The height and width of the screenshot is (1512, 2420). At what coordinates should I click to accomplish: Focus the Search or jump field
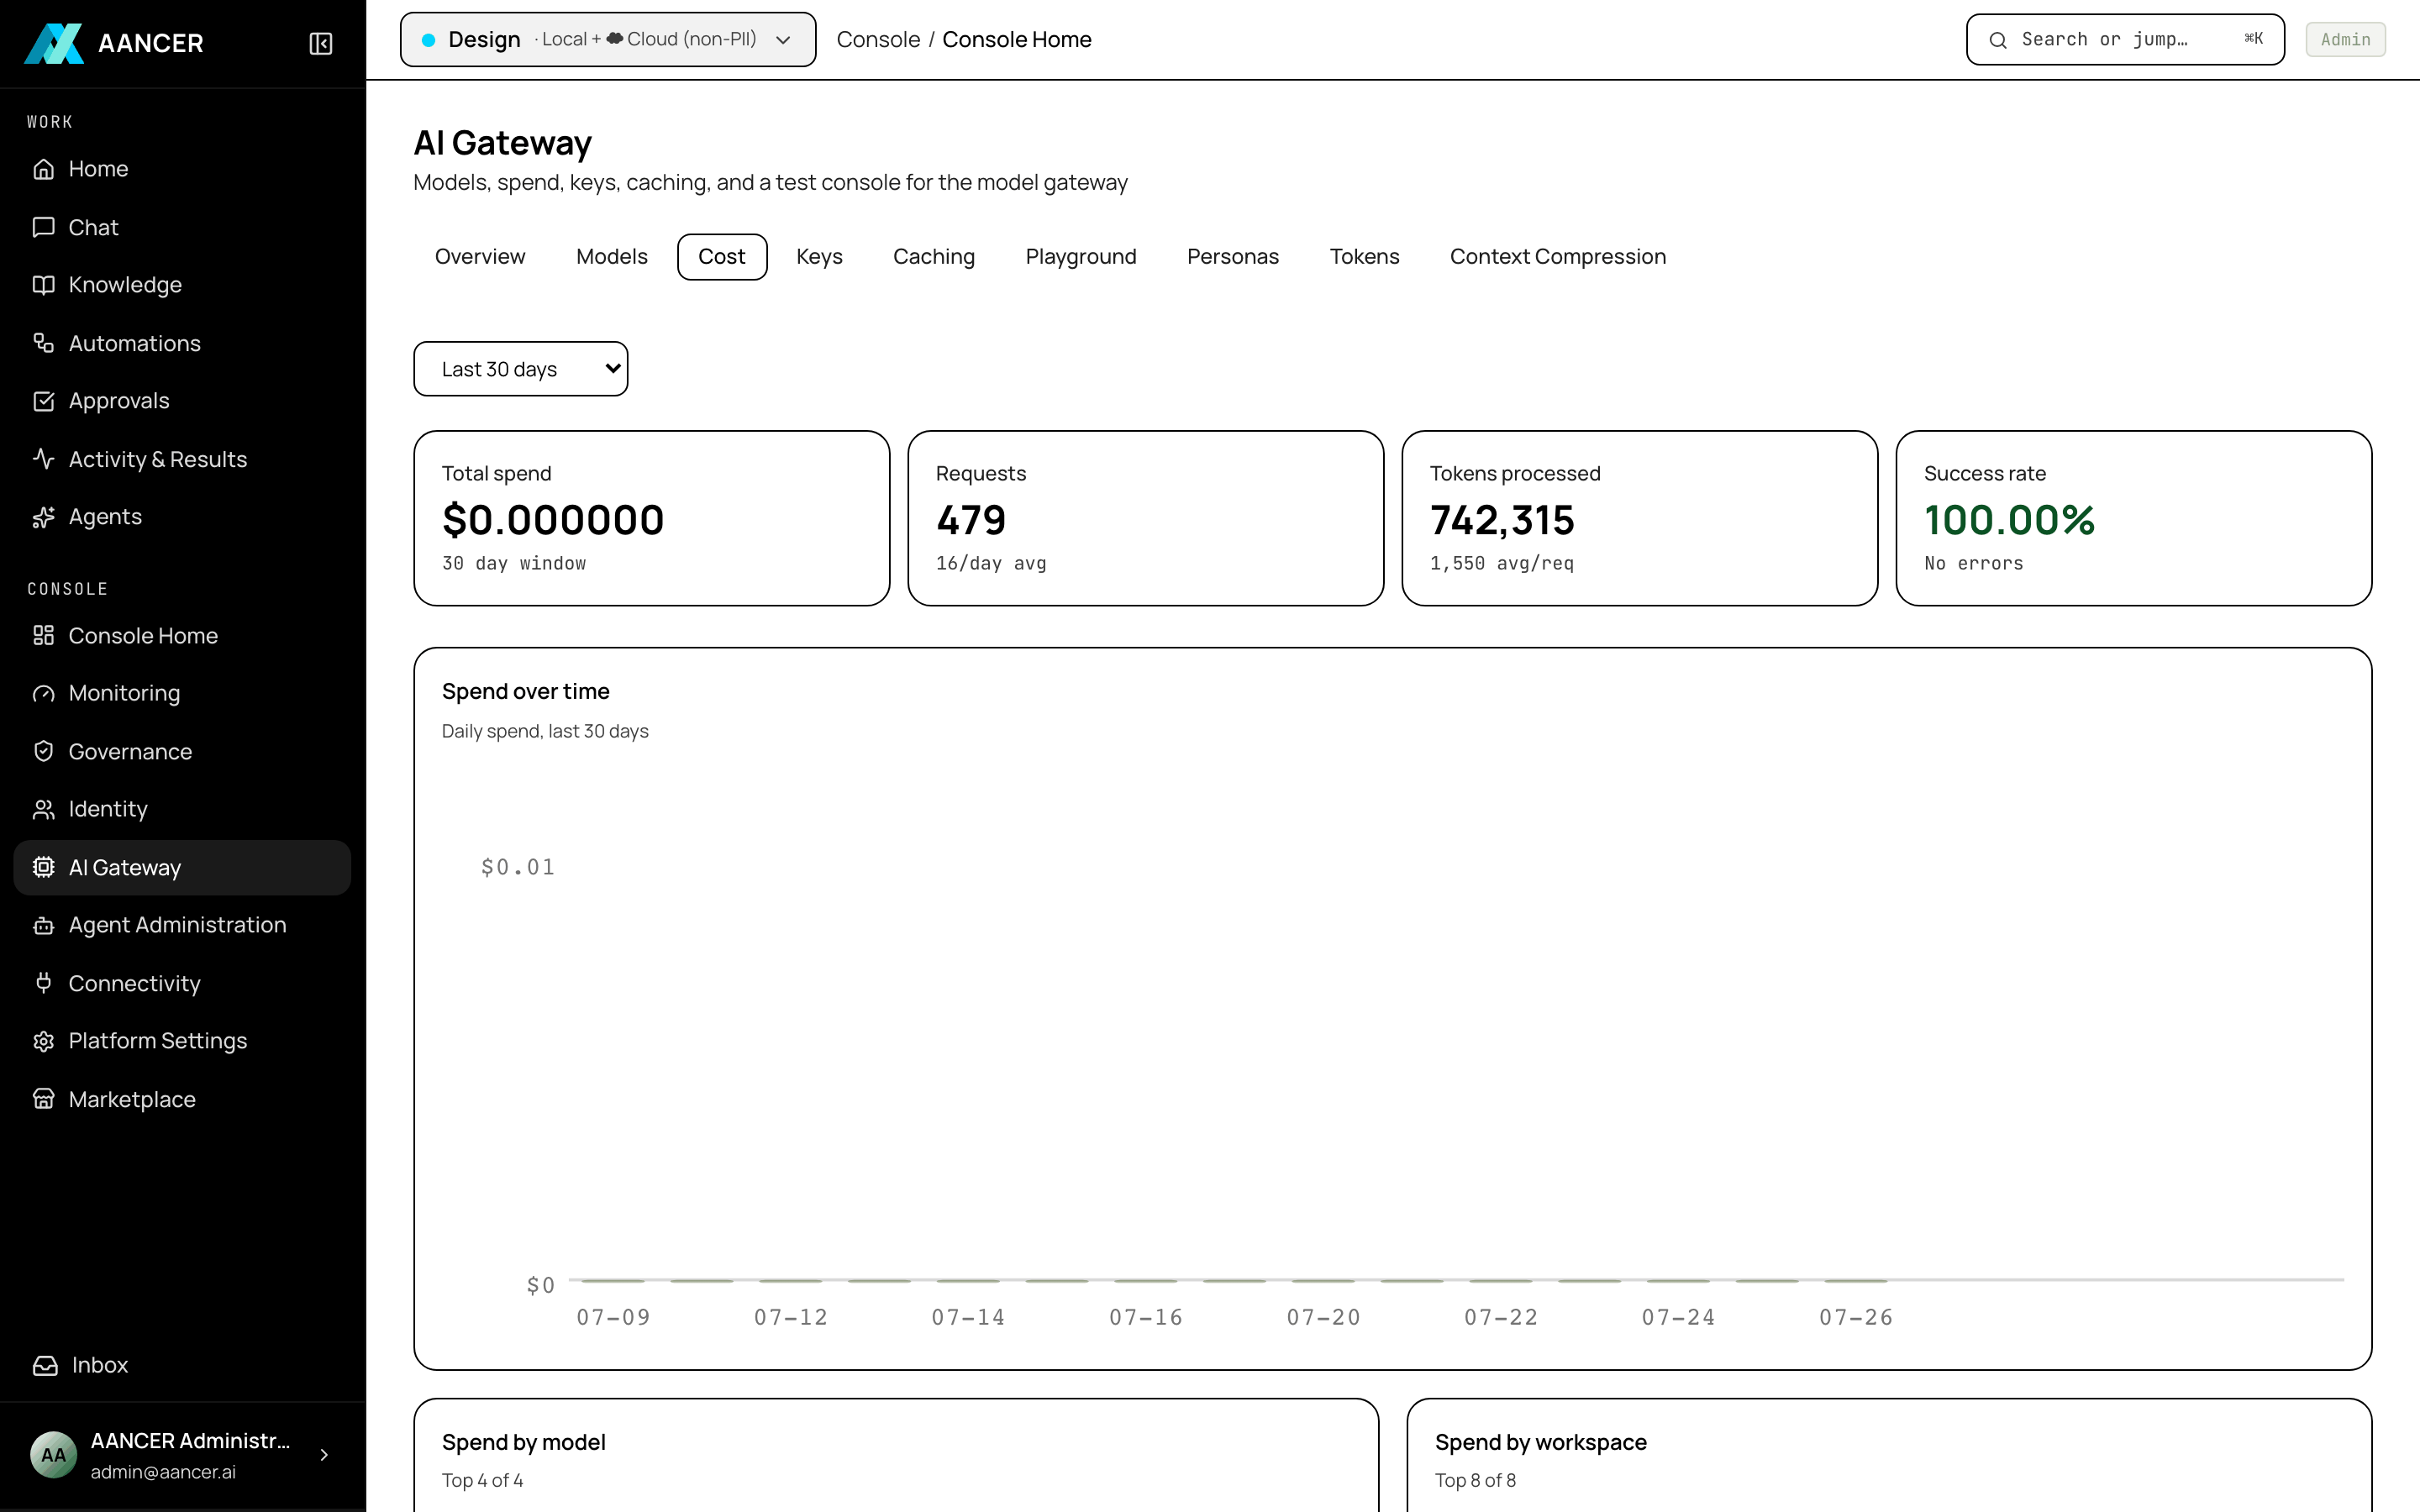pyautogui.click(x=2125, y=39)
